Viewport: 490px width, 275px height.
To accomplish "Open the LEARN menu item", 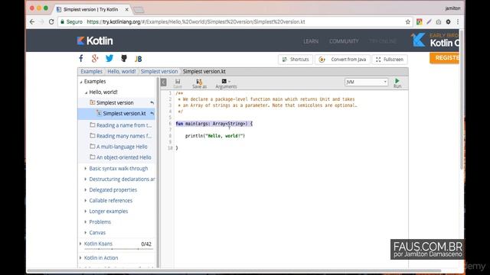I will click(x=311, y=41).
